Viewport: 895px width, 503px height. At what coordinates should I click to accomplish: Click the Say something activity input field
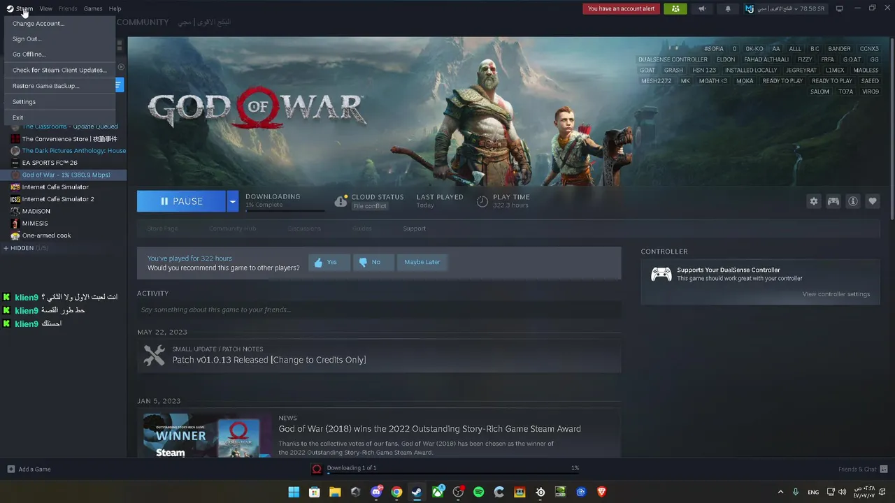point(379,309)
